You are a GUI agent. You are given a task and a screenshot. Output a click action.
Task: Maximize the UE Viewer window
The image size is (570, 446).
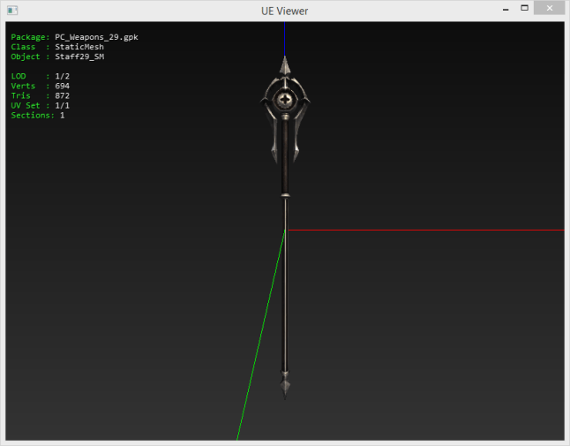pos(524,9)
